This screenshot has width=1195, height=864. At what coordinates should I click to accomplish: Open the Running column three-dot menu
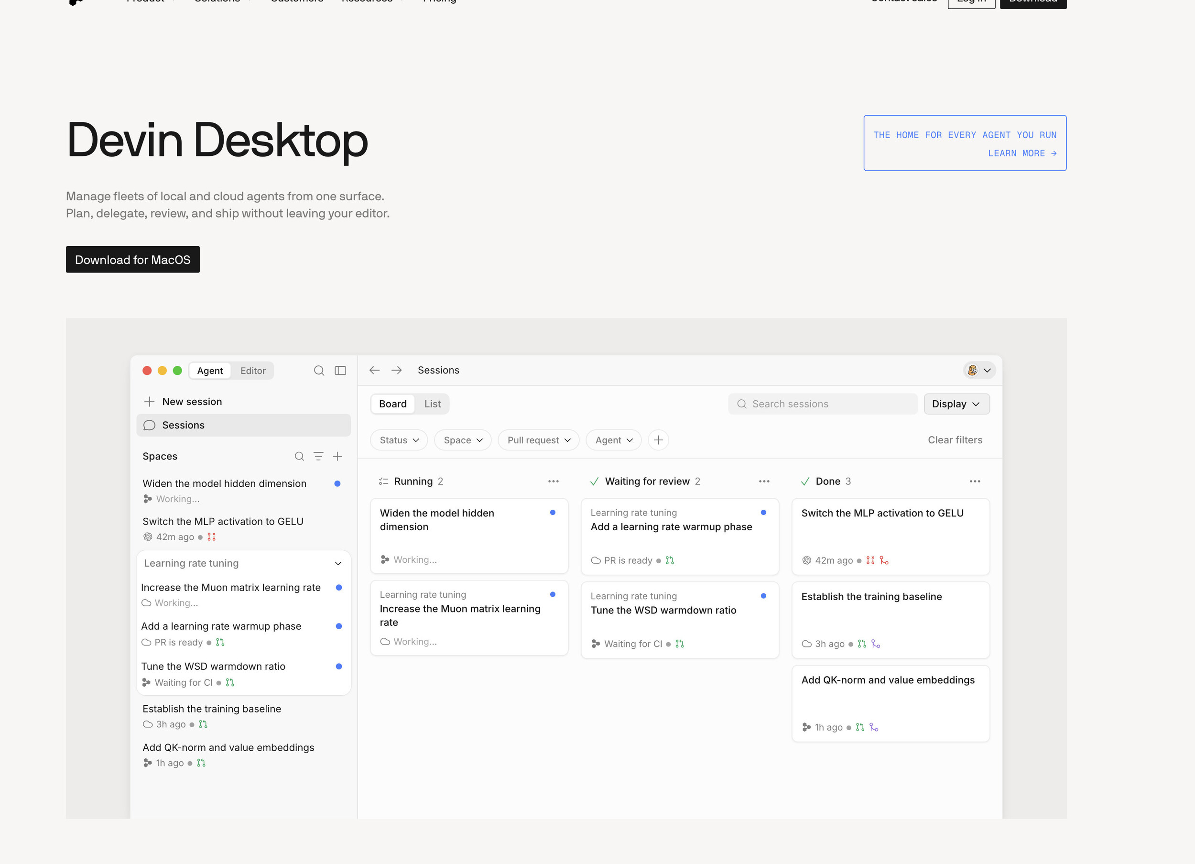pyautogui.click(x=553, y=481)
